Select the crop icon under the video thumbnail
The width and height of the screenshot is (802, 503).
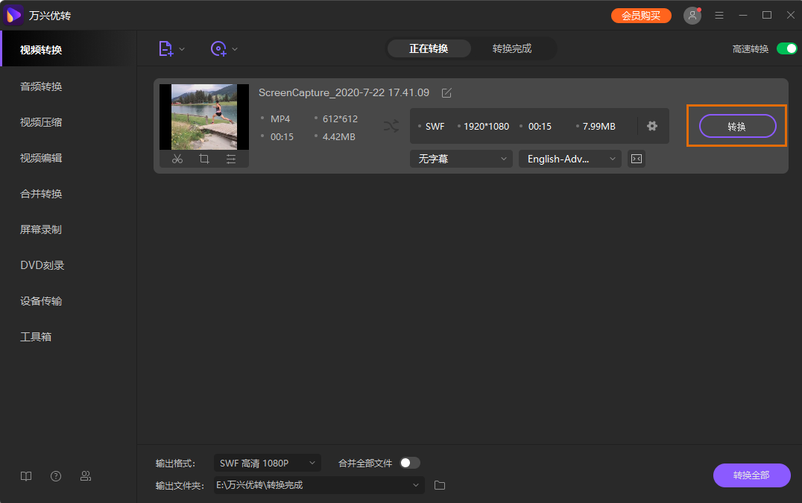(x=204, y=158)
